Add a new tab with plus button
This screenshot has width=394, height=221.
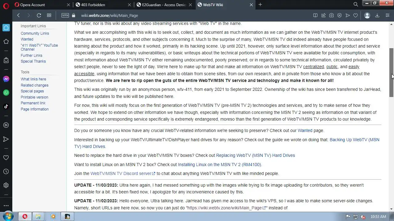(x=260, y=5)
